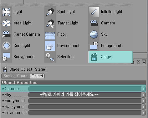This screenshot has width=148, height=118.
Task: Toggle the Foreground keyframe dot
Action: tap(3, 101)
